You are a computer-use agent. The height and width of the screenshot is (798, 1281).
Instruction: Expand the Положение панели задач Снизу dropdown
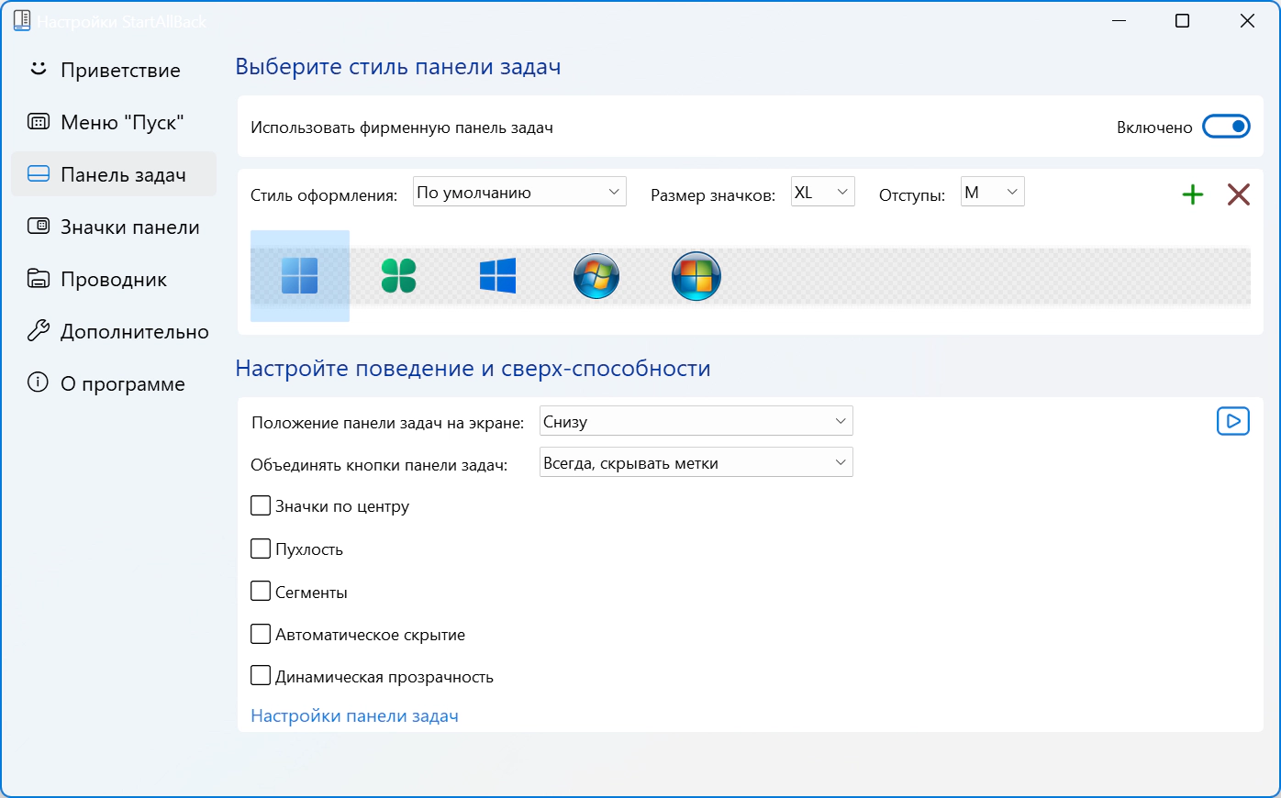point(696,421)
